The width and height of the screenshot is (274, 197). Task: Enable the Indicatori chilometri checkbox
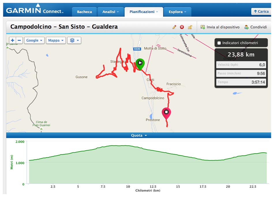[x=219, y=43]
